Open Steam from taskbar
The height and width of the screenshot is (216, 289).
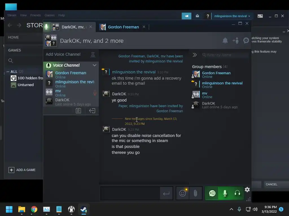click(84, 209)
